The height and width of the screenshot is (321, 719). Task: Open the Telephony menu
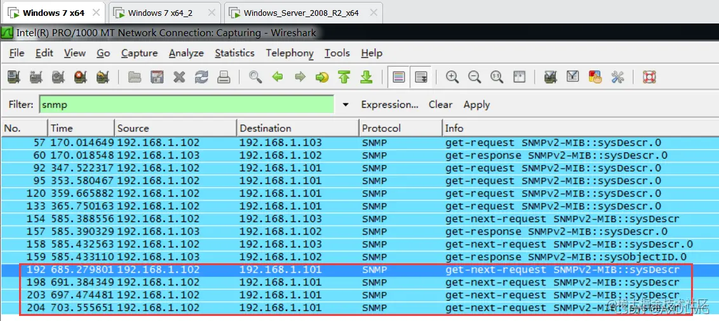(x=290, y=53)
